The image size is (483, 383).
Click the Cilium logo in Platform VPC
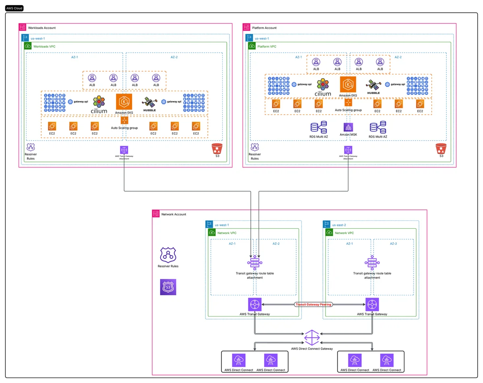tap(323, 88)
